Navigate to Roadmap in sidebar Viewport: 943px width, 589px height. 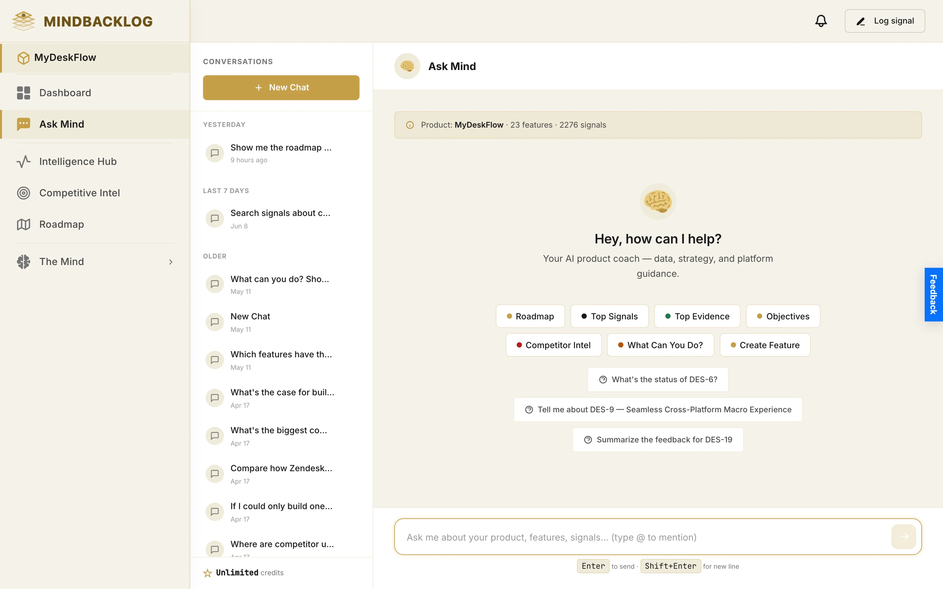coord(95,224)
